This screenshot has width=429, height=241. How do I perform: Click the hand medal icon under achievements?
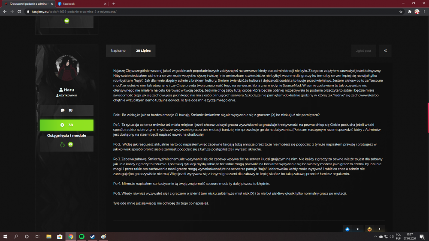click(62, 144)
